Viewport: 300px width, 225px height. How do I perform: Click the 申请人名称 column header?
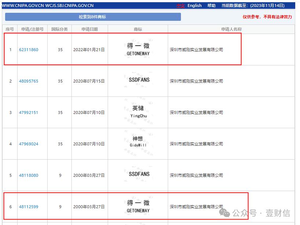[231, 29]
